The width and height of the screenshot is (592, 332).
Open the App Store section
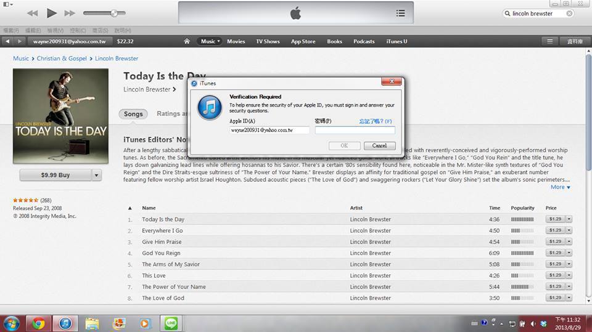(303, 41)
